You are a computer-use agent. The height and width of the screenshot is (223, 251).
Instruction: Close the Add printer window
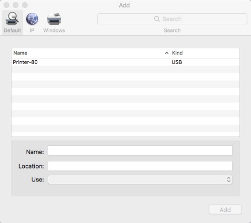[x=6, y=5]
